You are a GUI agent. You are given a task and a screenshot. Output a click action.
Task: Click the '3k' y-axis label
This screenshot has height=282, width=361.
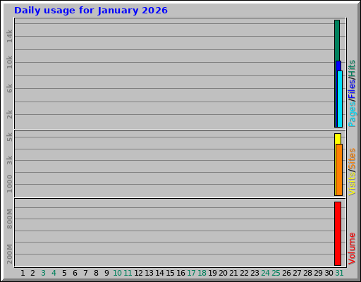point(9,160)
